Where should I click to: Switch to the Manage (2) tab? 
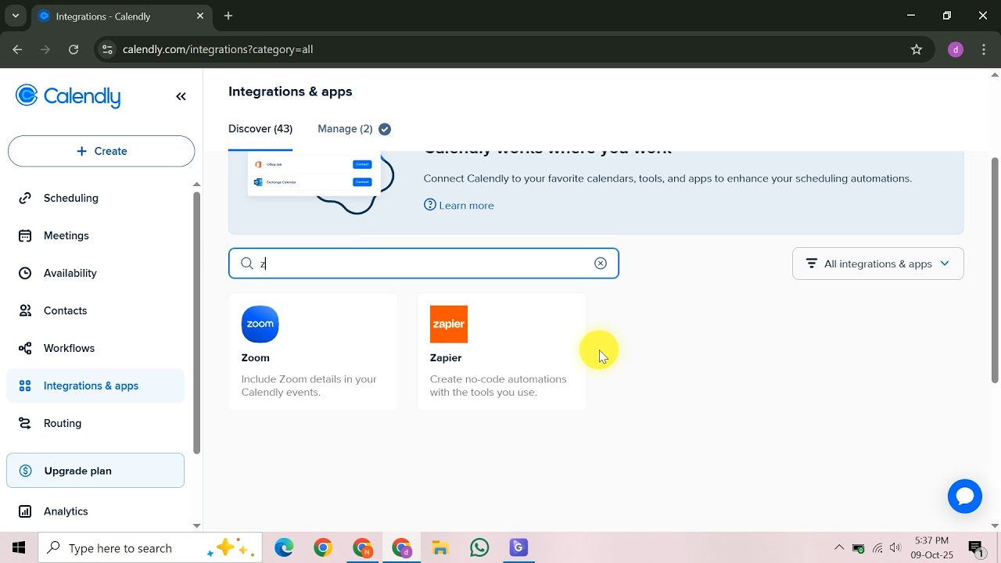[345, 129]
